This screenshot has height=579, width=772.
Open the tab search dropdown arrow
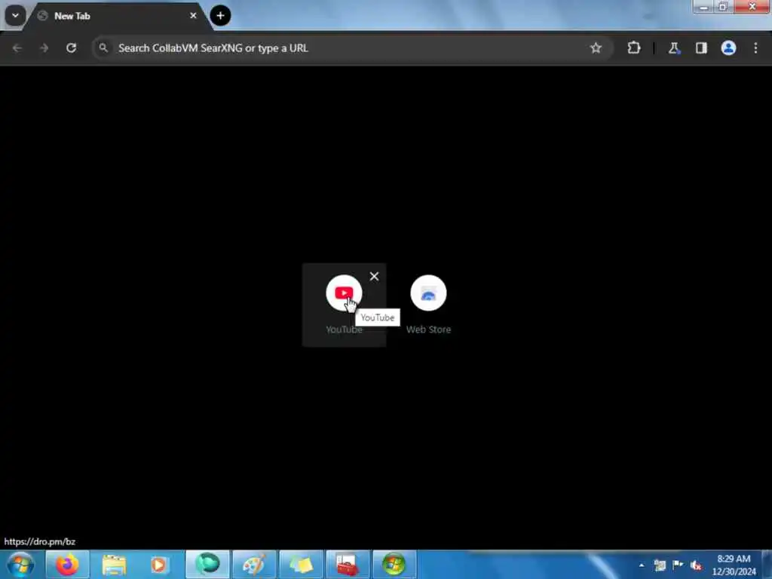15,16
